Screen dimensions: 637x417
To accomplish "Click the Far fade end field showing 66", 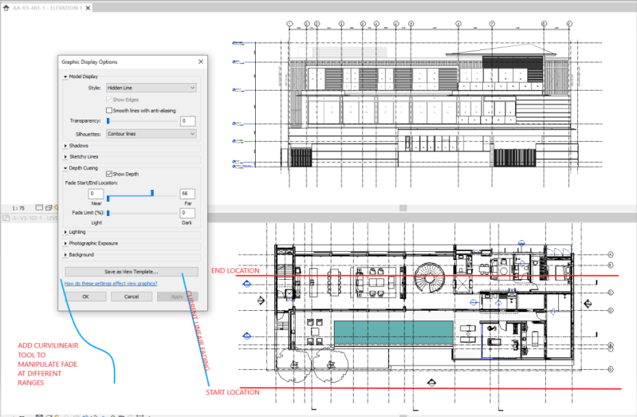I will tap(187, 194).
